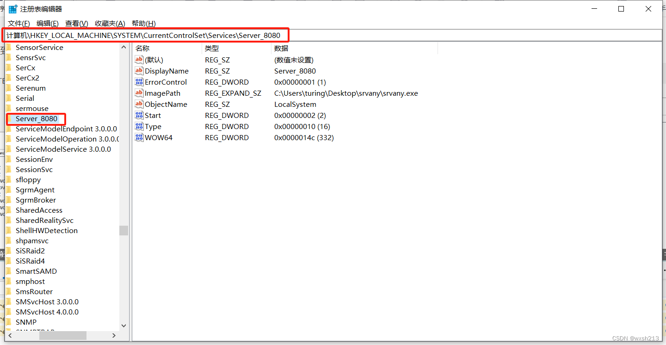Select the string icon of (默认) value

point(139,60)
